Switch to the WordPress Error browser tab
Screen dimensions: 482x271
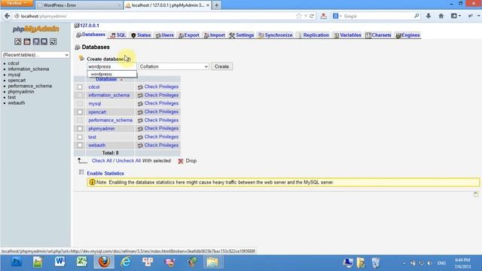[79, 5]
